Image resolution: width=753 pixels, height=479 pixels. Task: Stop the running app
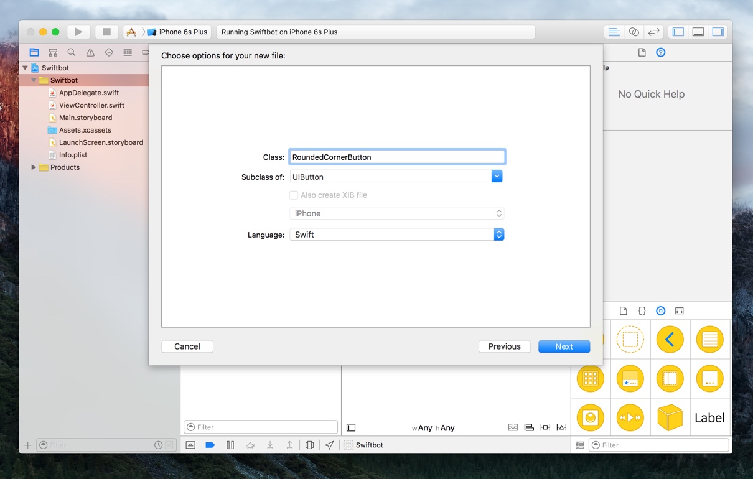(x=106, y=32)
